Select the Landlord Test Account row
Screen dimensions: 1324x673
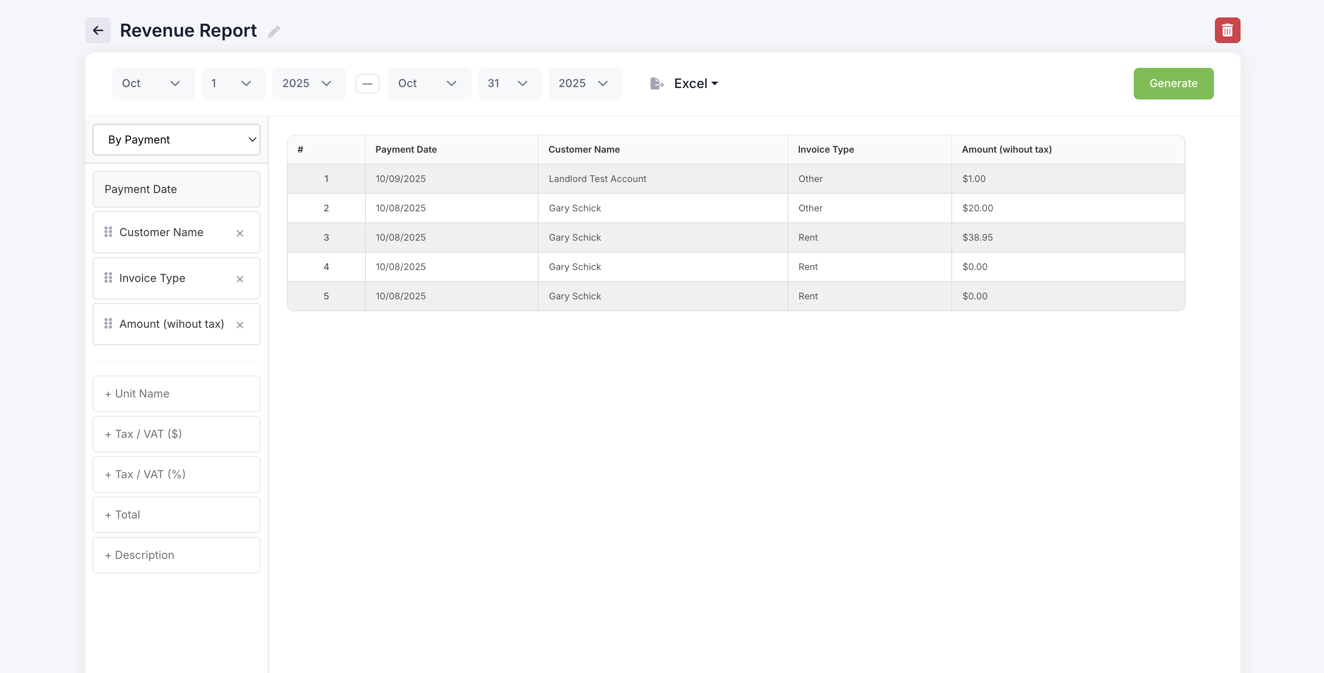(597, 179)
